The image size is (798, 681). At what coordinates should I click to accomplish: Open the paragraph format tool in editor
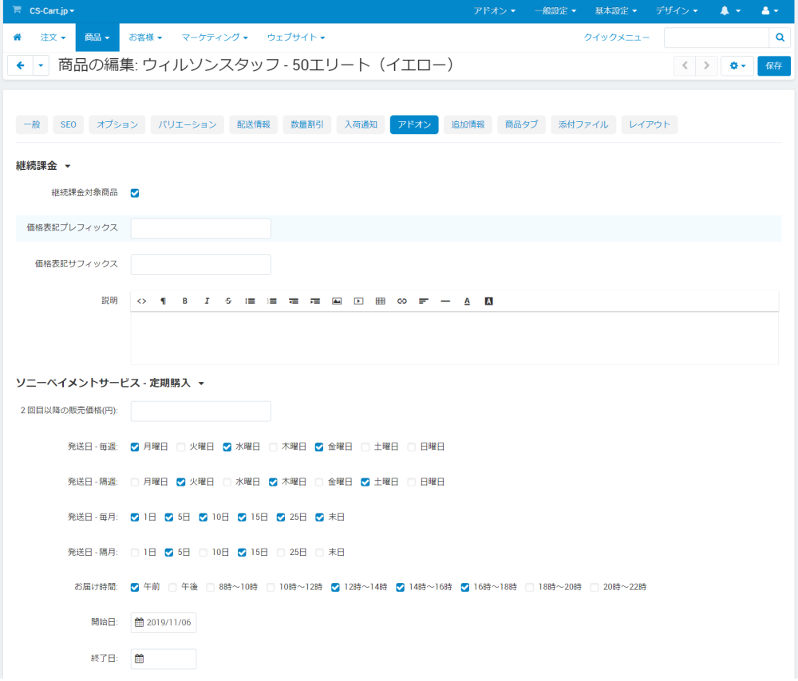(164, 301)
